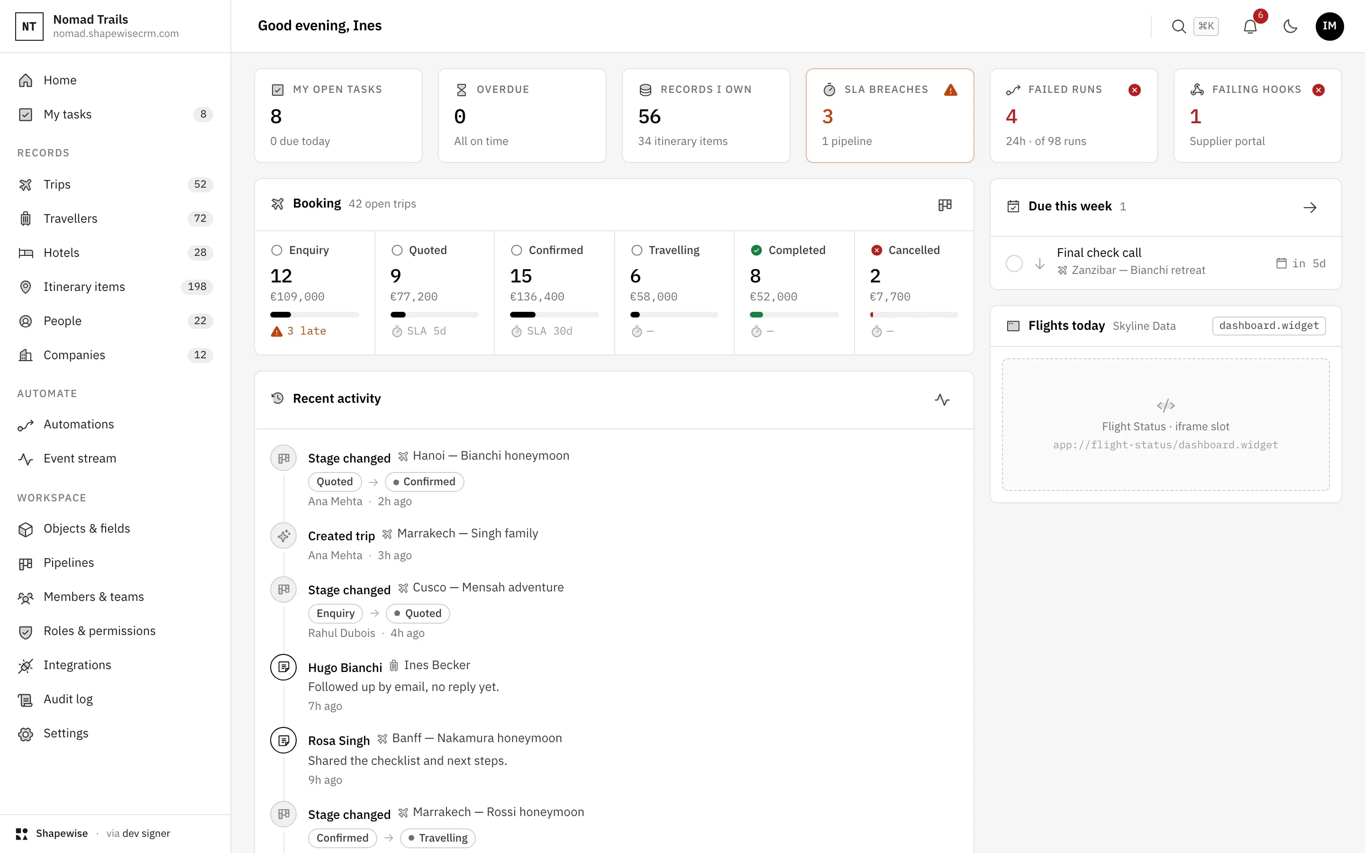Click the Flight Status iframe slot
The width and height of the screenshot is (1365, 853).
coord(1165,425)
